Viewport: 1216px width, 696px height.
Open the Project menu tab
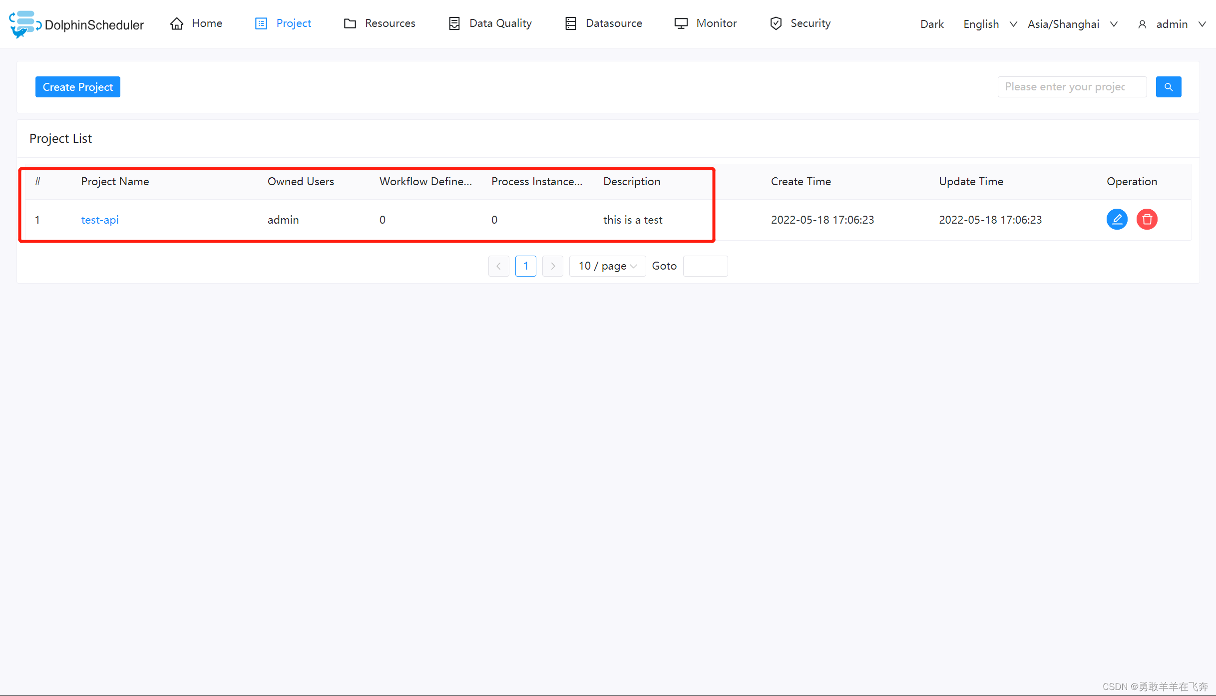(293, 23)
